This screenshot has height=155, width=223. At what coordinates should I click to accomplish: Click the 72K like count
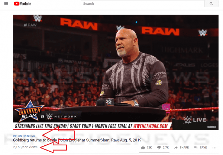149,148
